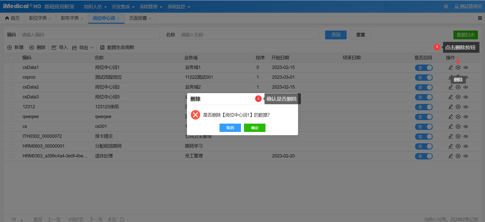Image resolution: width=485 pixels, height=222 pixels.
Task: Toggle enabled switch for csData2 row
Action: (x=424, y=87)
